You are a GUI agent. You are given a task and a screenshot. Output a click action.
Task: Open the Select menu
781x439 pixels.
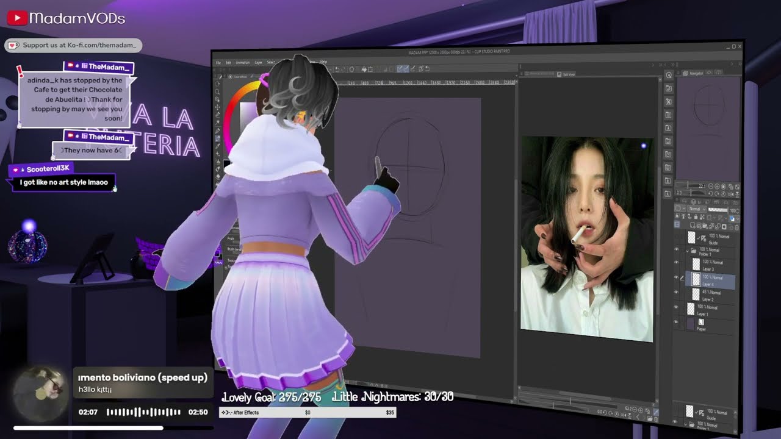coord(271,63)
